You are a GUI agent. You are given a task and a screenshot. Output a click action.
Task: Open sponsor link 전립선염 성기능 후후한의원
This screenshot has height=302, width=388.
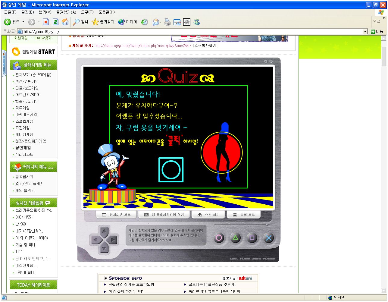coord(131,285)
